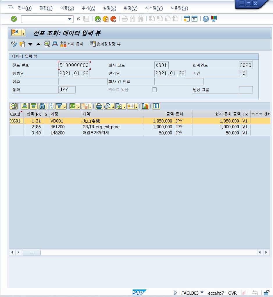Click the grid Print icon

99,106
